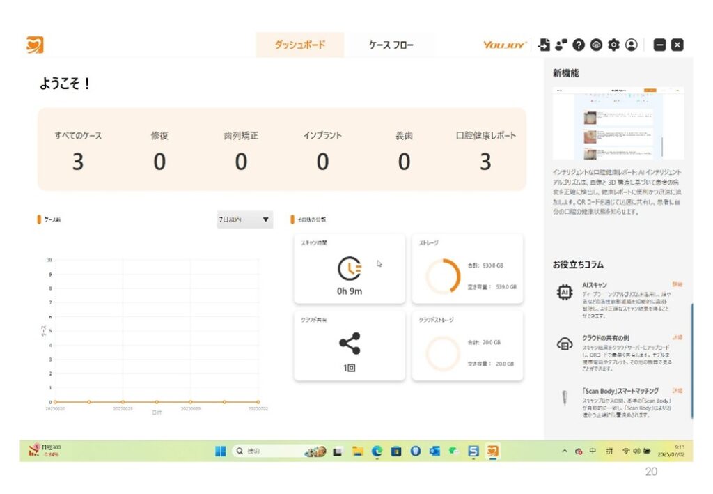Open the user feedback chat icon
The height and width of the screenshot is (494, 713).
[561, 45]
